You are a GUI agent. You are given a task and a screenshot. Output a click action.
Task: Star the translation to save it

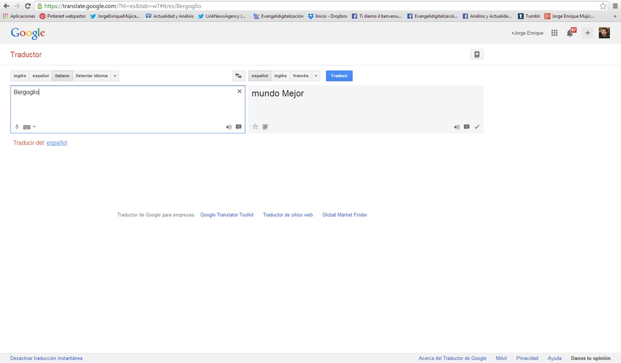click(255, 127)
